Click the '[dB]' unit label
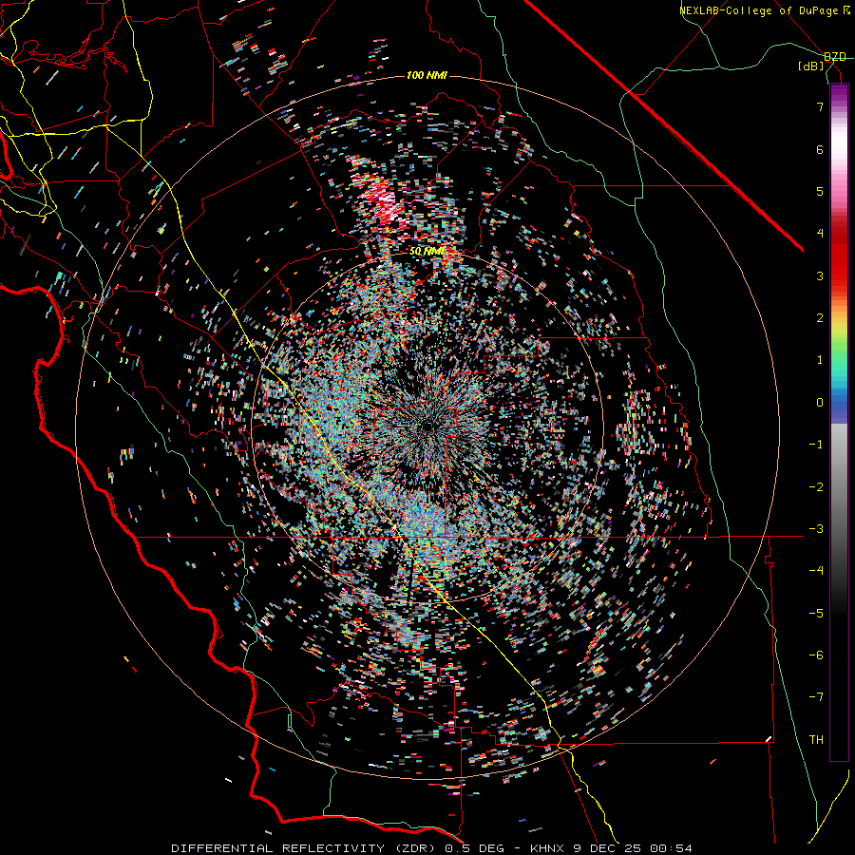Image resolution: width=855 pixels, height=855 pixels. 811,66
